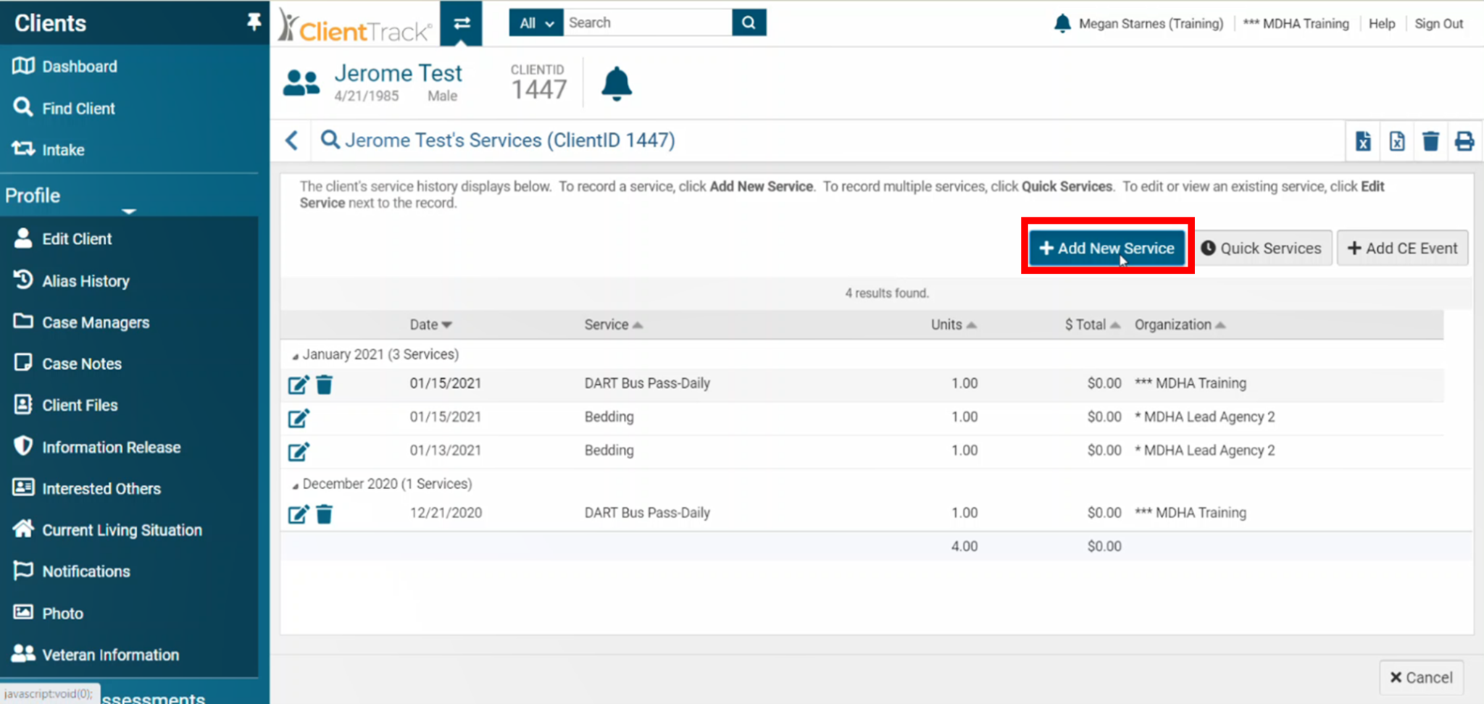Click Quick Services button
Screen dimensions: 1484x704
point(1262,248)
